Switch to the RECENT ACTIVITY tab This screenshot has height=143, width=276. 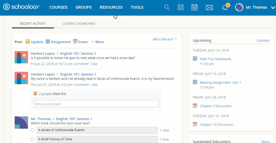pos(33,23)
